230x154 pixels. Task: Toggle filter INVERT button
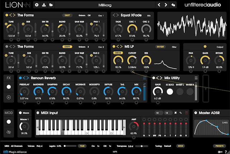coord(160,47)
